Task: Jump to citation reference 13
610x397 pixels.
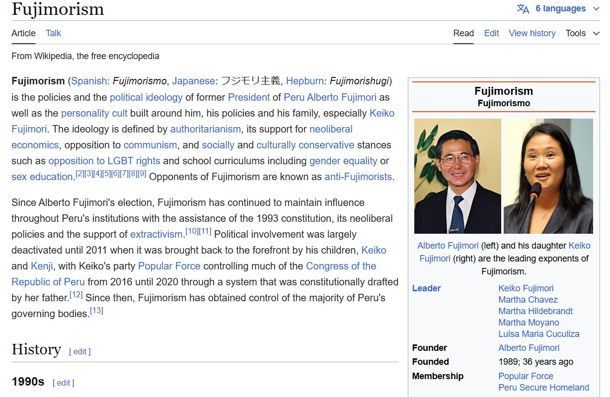Action: [x=96, y=310]
